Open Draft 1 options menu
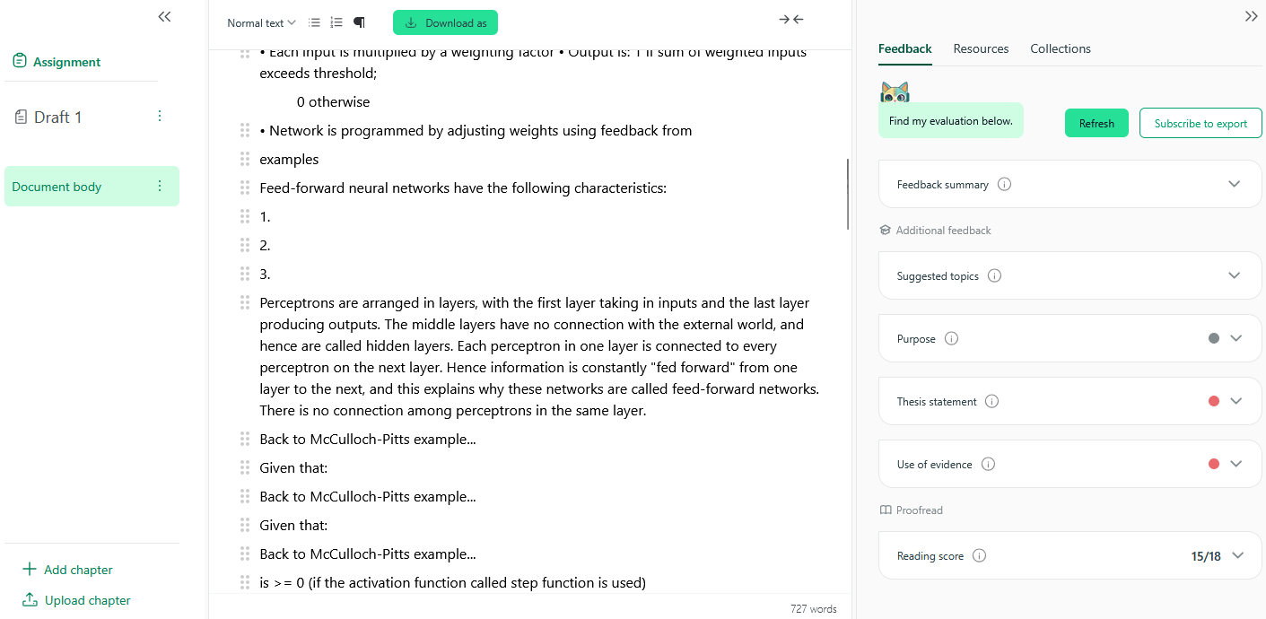The image size is (1266, 619). tap(160, 117)
